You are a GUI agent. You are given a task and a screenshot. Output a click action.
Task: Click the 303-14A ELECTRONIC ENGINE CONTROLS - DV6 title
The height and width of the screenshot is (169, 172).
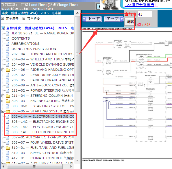pyautogui.click(x=107, y=29)
